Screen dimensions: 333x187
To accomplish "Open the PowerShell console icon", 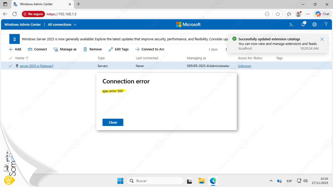I will [292, 24].
